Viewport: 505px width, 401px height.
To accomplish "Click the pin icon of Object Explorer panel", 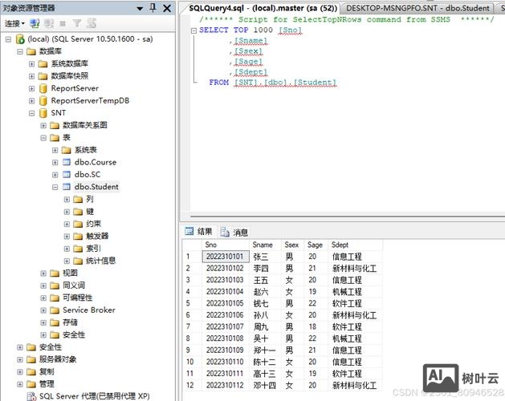I will [153, 8].
